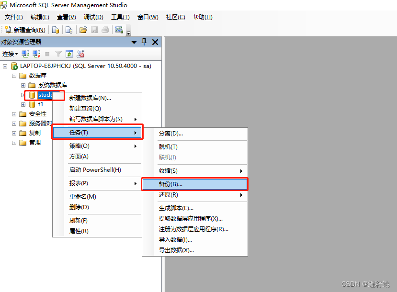Open toolbar options overflow arrow

[x=129, y=33]
